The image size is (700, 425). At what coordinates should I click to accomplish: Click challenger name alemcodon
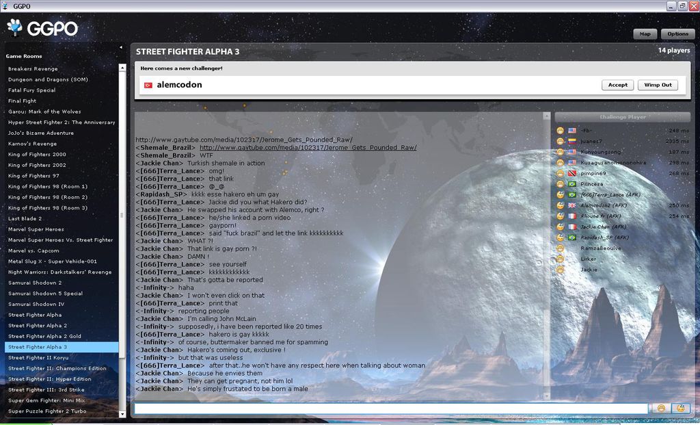179,85
